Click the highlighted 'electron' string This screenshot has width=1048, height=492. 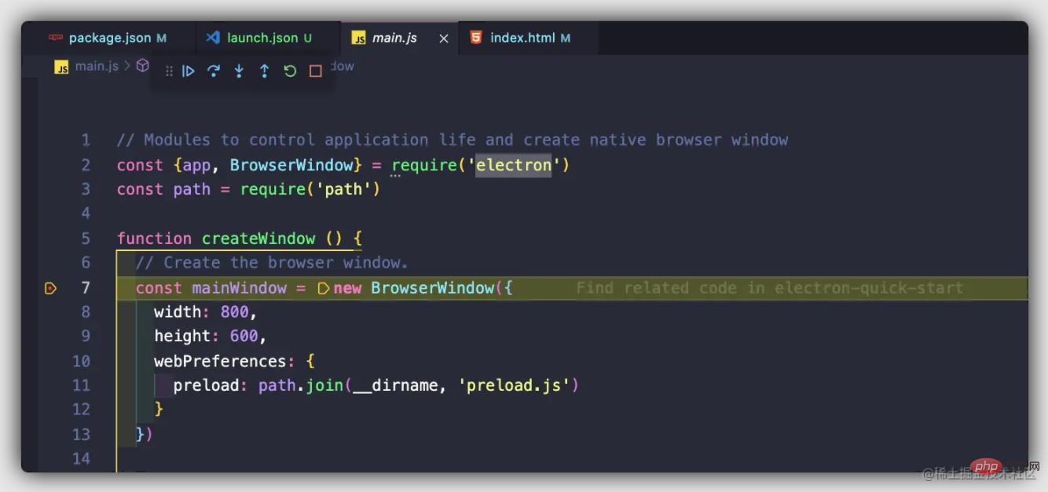514,166
